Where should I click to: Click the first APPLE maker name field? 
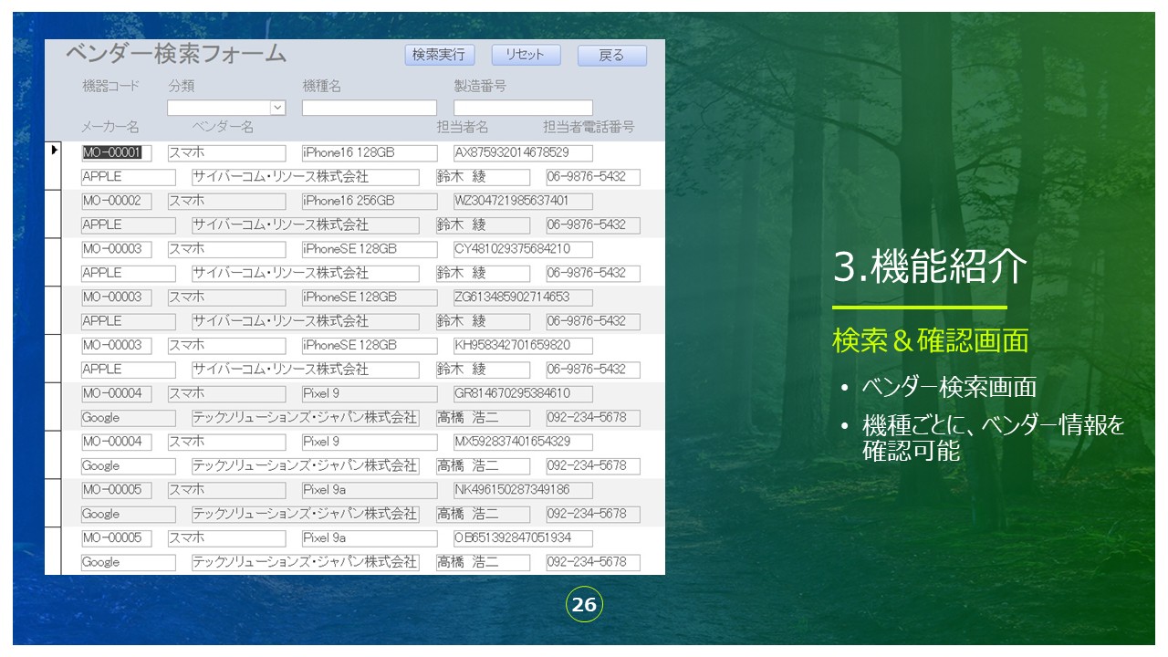tap(128, 177)
